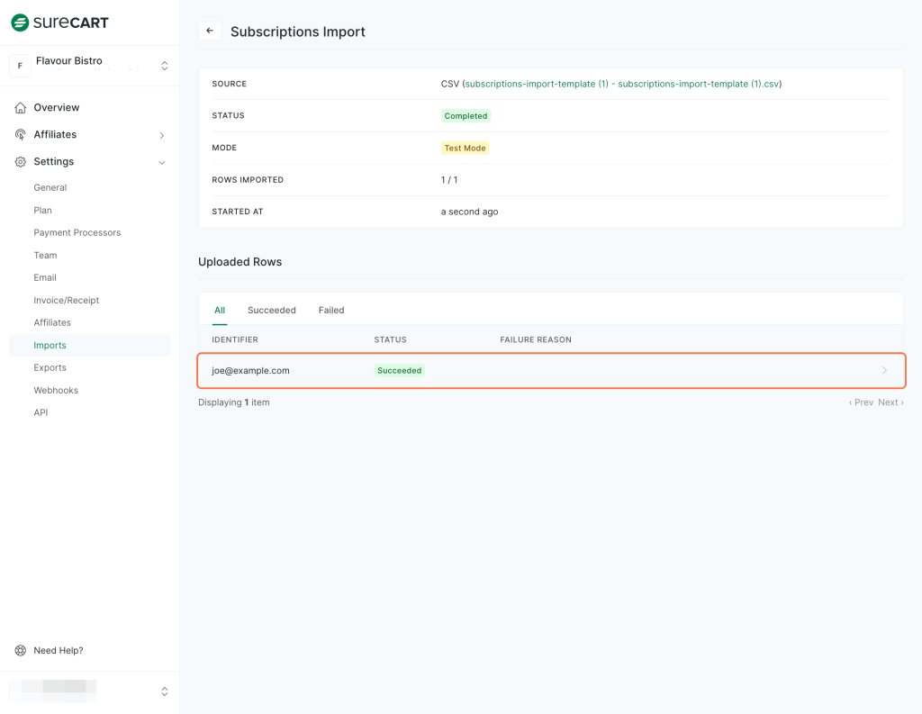Collapse the Settings sidebar section
922x714 pixels.
(x=162, y=162)
